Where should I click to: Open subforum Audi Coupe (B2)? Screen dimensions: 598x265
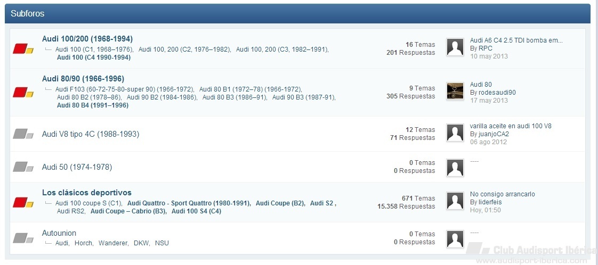280,203
